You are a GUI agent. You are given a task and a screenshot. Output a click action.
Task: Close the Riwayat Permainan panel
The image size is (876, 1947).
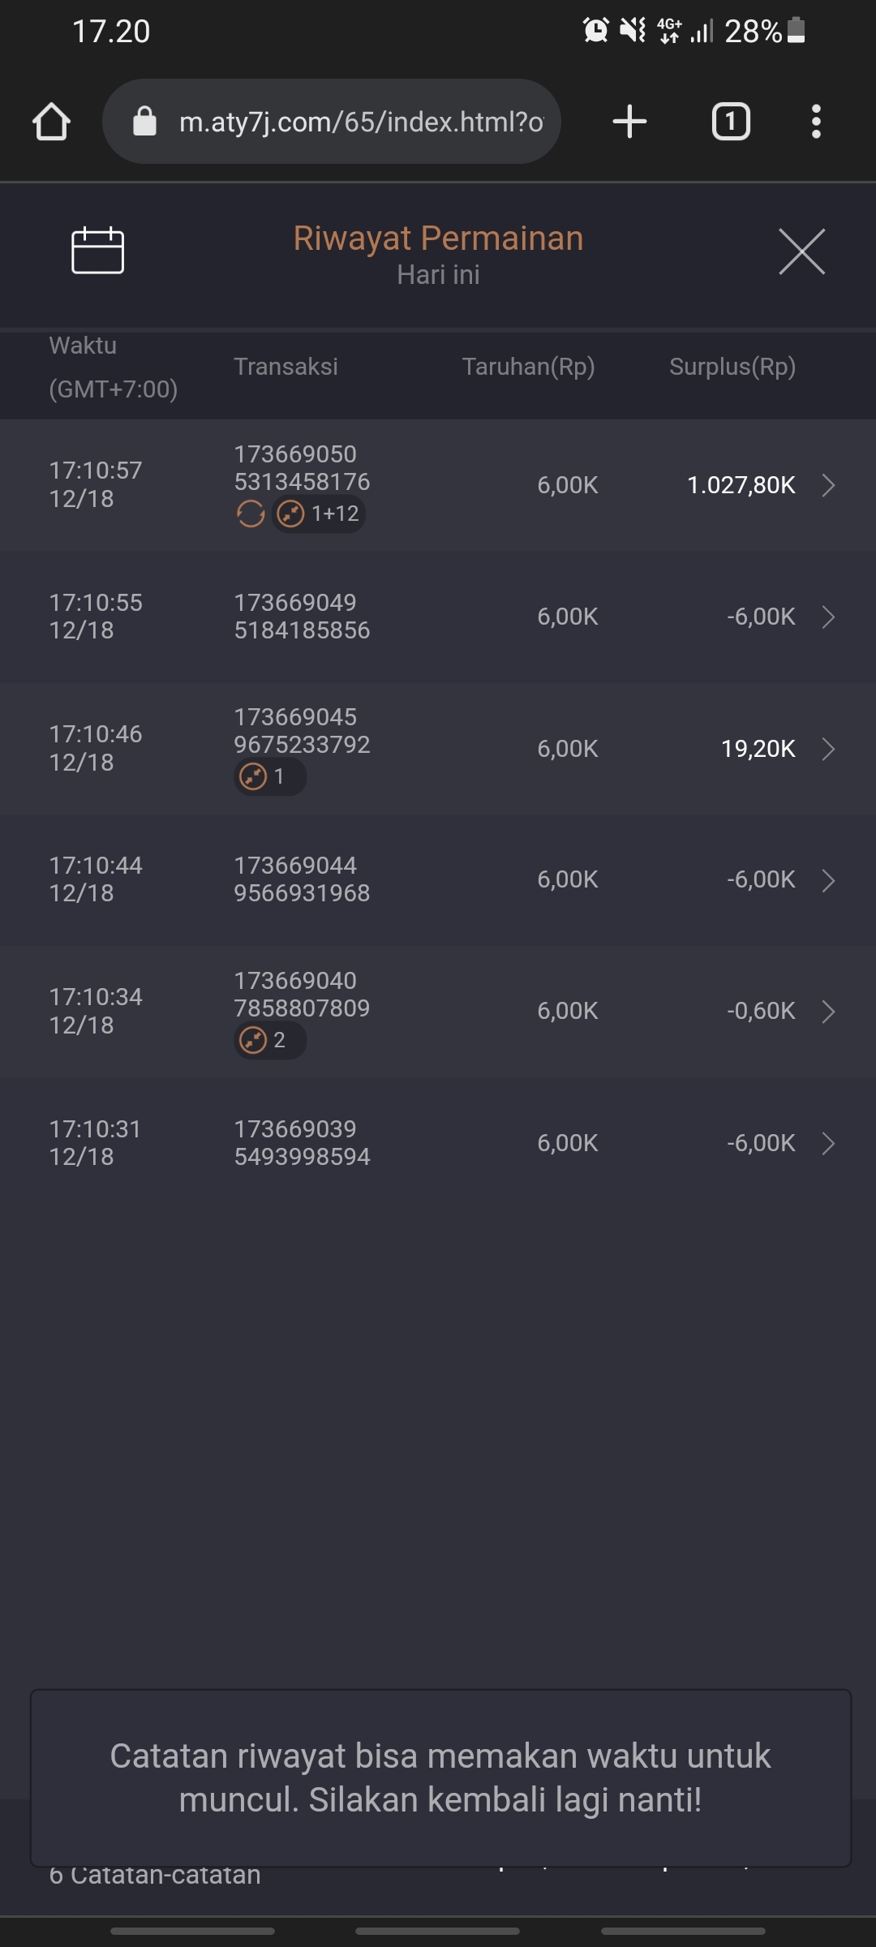[x=801, y=251]
